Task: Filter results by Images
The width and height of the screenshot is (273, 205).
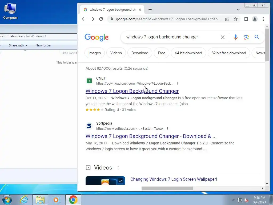Action: click(x=95, y=53)
